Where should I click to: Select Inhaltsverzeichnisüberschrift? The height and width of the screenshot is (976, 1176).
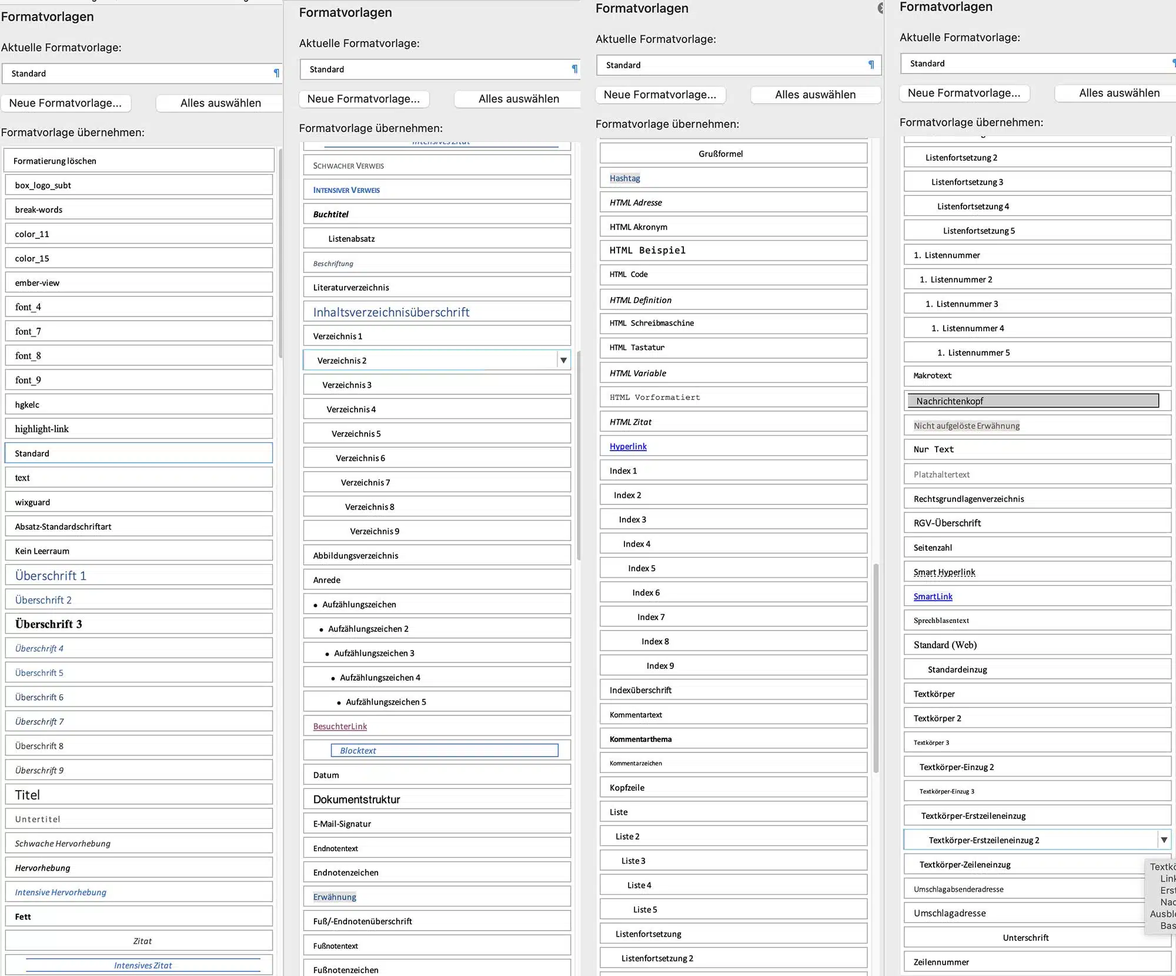click(437, 312)
